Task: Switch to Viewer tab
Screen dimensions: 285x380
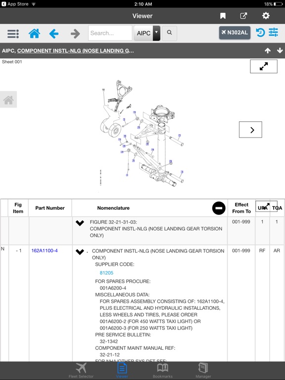Action: 122,371
